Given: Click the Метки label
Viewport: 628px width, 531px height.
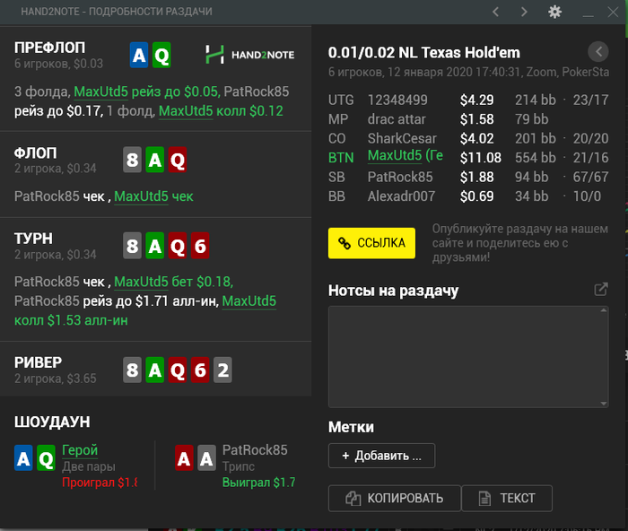Looking at the screenshot, I should [352, 427].
